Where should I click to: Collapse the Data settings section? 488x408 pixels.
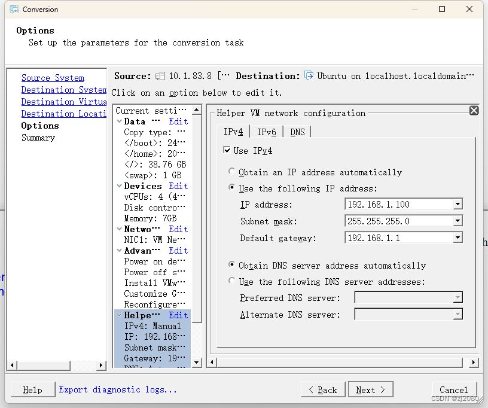tap(119, 121)
